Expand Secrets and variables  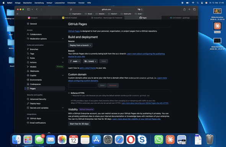[63, 108]
